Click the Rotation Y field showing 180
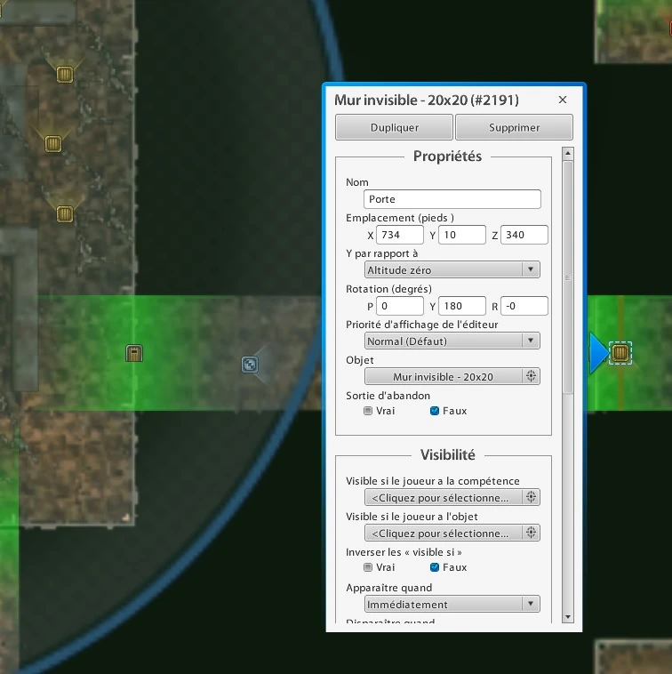The height and width of the screenshot is (674, 672). pos(462,306)
